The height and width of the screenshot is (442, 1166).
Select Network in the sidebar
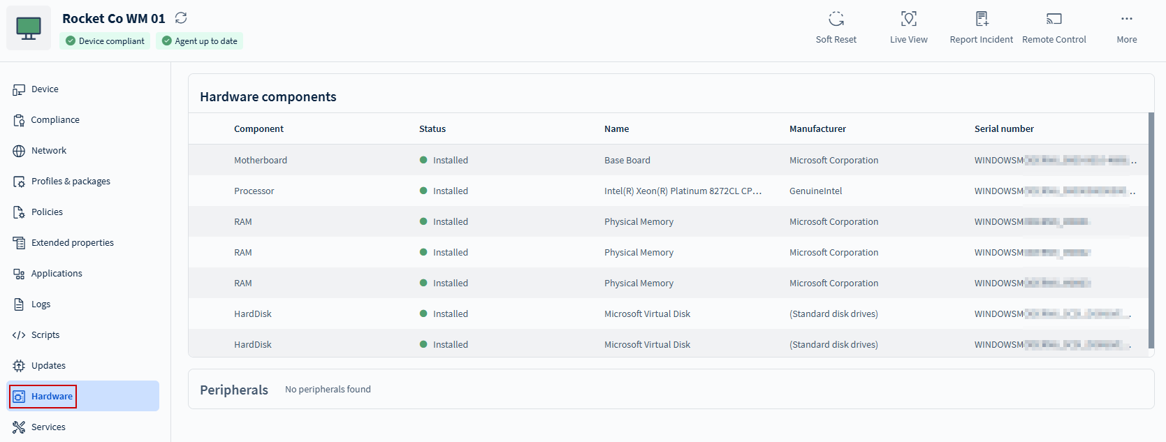click(x=48, y=151)
